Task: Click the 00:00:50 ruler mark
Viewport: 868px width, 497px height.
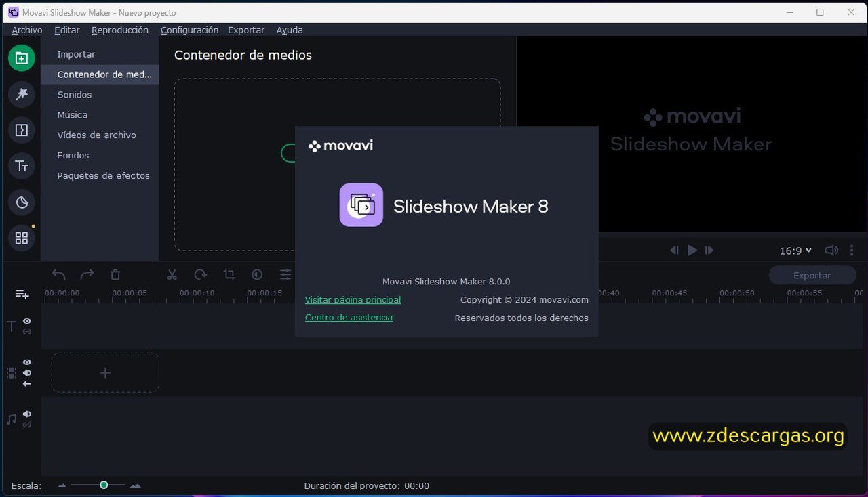Action: (736, 293)
